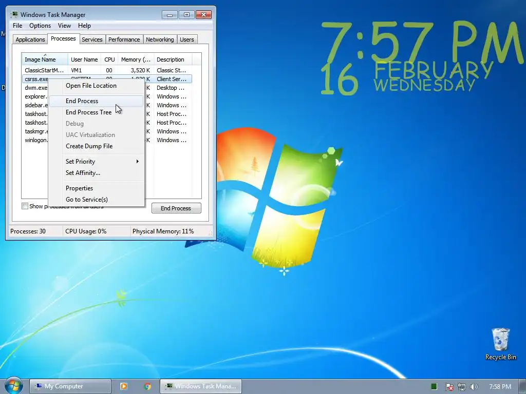The image size is (526, 394).
Task: Open the Start menu orb
Action: [x=13, y=386]
